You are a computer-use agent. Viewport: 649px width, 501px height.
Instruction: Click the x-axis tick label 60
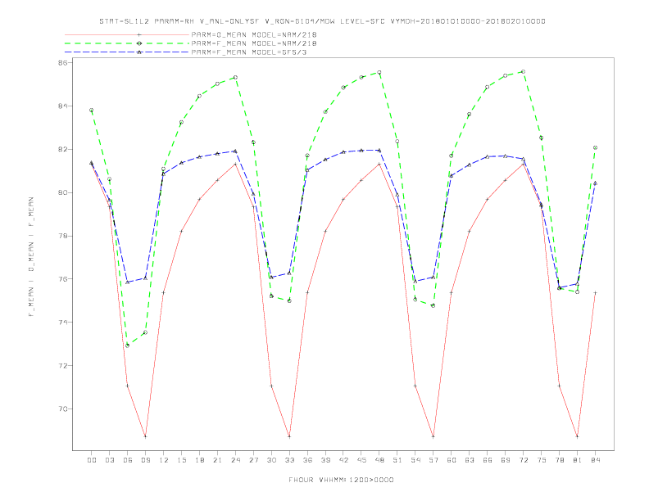[x=452, y=460]
